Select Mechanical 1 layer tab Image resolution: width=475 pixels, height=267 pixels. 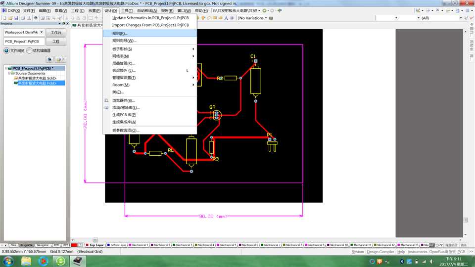[x=139, y=245]
